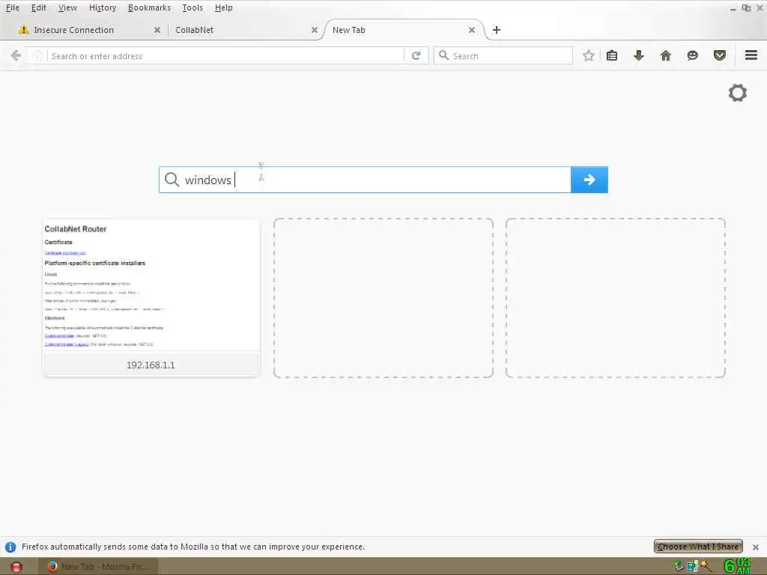Viewport: 767px width, 575px height.
Task: Open the hamburger menu
Action: tap(751, 55)
